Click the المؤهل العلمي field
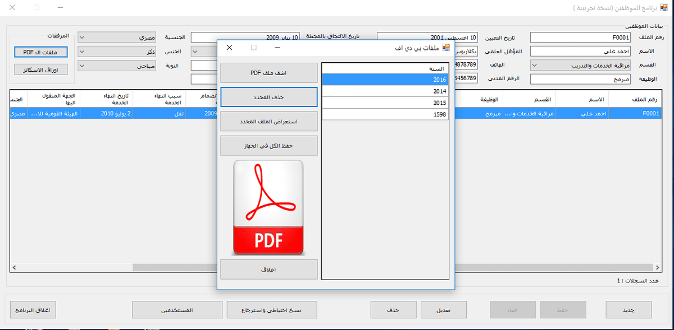This screenshot has height=330, width=674. (467, 52)
